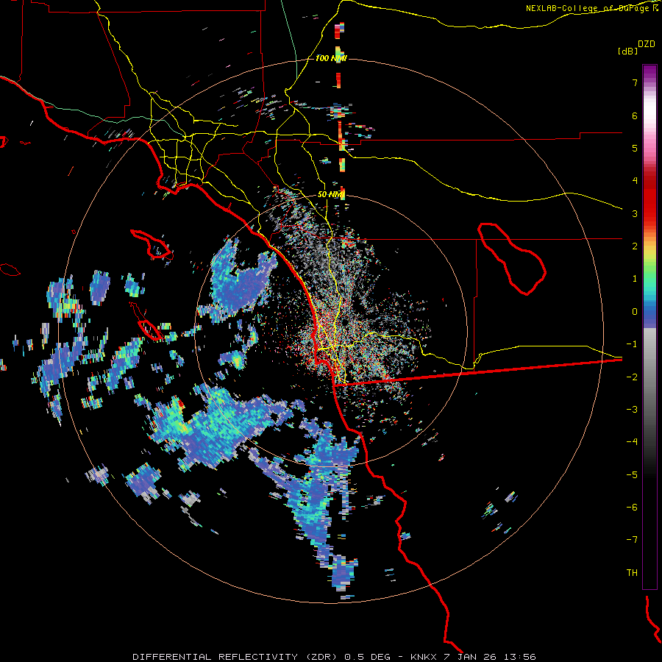Click the 4 value on the color scale
The height and width of the screenshot is (662, 662).
pyautogui.click(x=635, y=181)
